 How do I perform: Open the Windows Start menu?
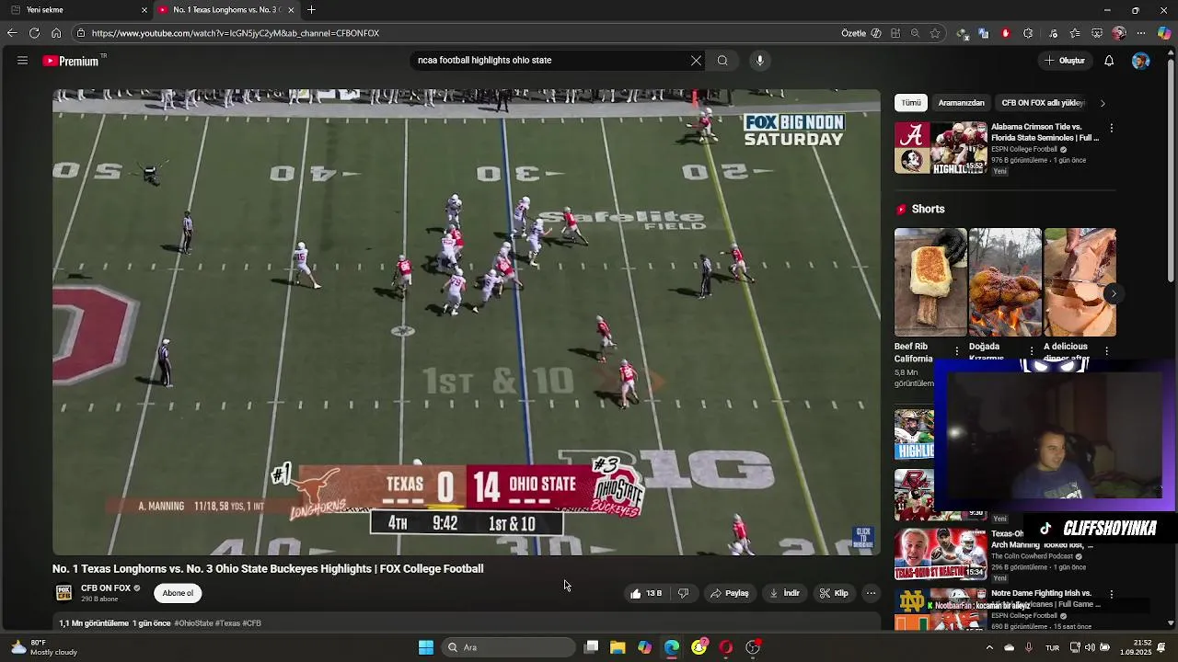click(x=426, y=647)
